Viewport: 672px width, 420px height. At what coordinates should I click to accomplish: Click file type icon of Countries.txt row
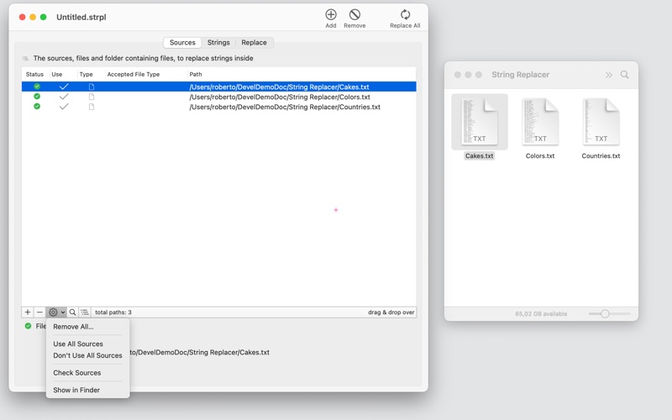[x=92, y=107]
